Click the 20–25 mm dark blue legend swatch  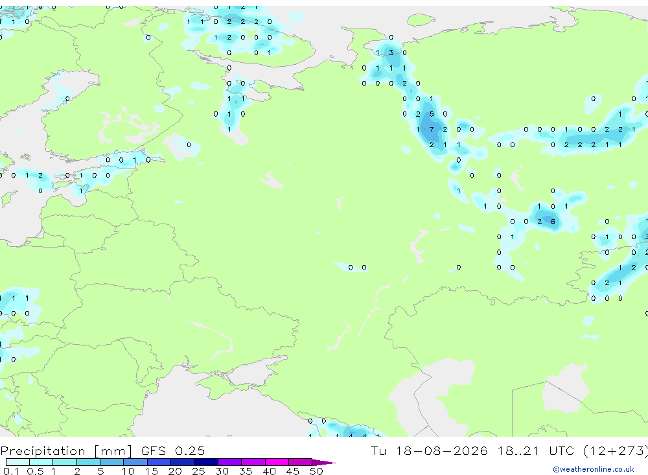tap(183, 462)
